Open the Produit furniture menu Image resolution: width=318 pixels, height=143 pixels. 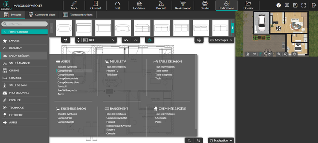coord(161,5)
